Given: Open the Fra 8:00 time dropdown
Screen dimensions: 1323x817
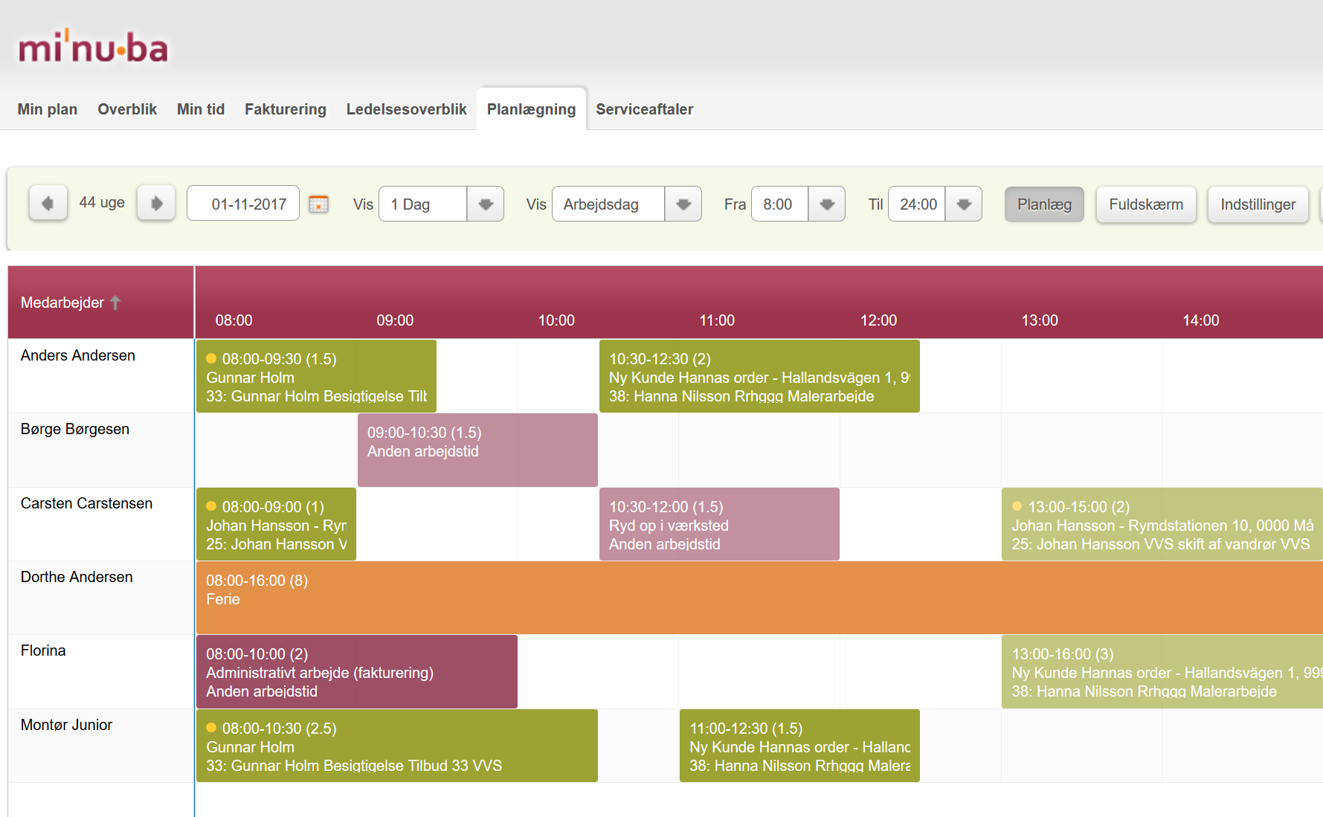Looking at the screenshot, I should (827, 204).
